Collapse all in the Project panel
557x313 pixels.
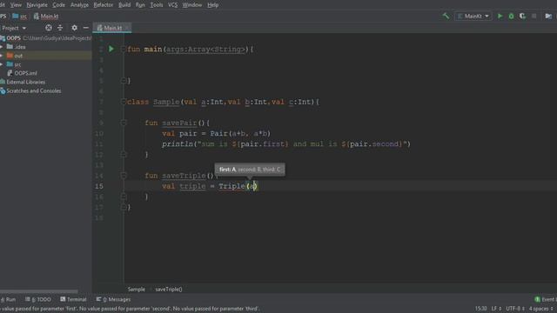[x=60, y=28]
